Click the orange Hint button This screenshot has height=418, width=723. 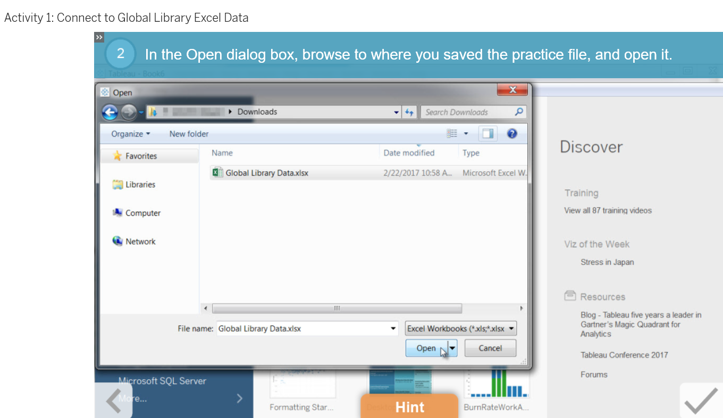409,406
